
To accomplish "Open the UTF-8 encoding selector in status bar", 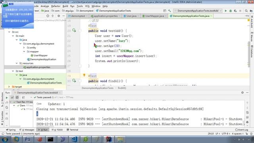I will point(226,133).
